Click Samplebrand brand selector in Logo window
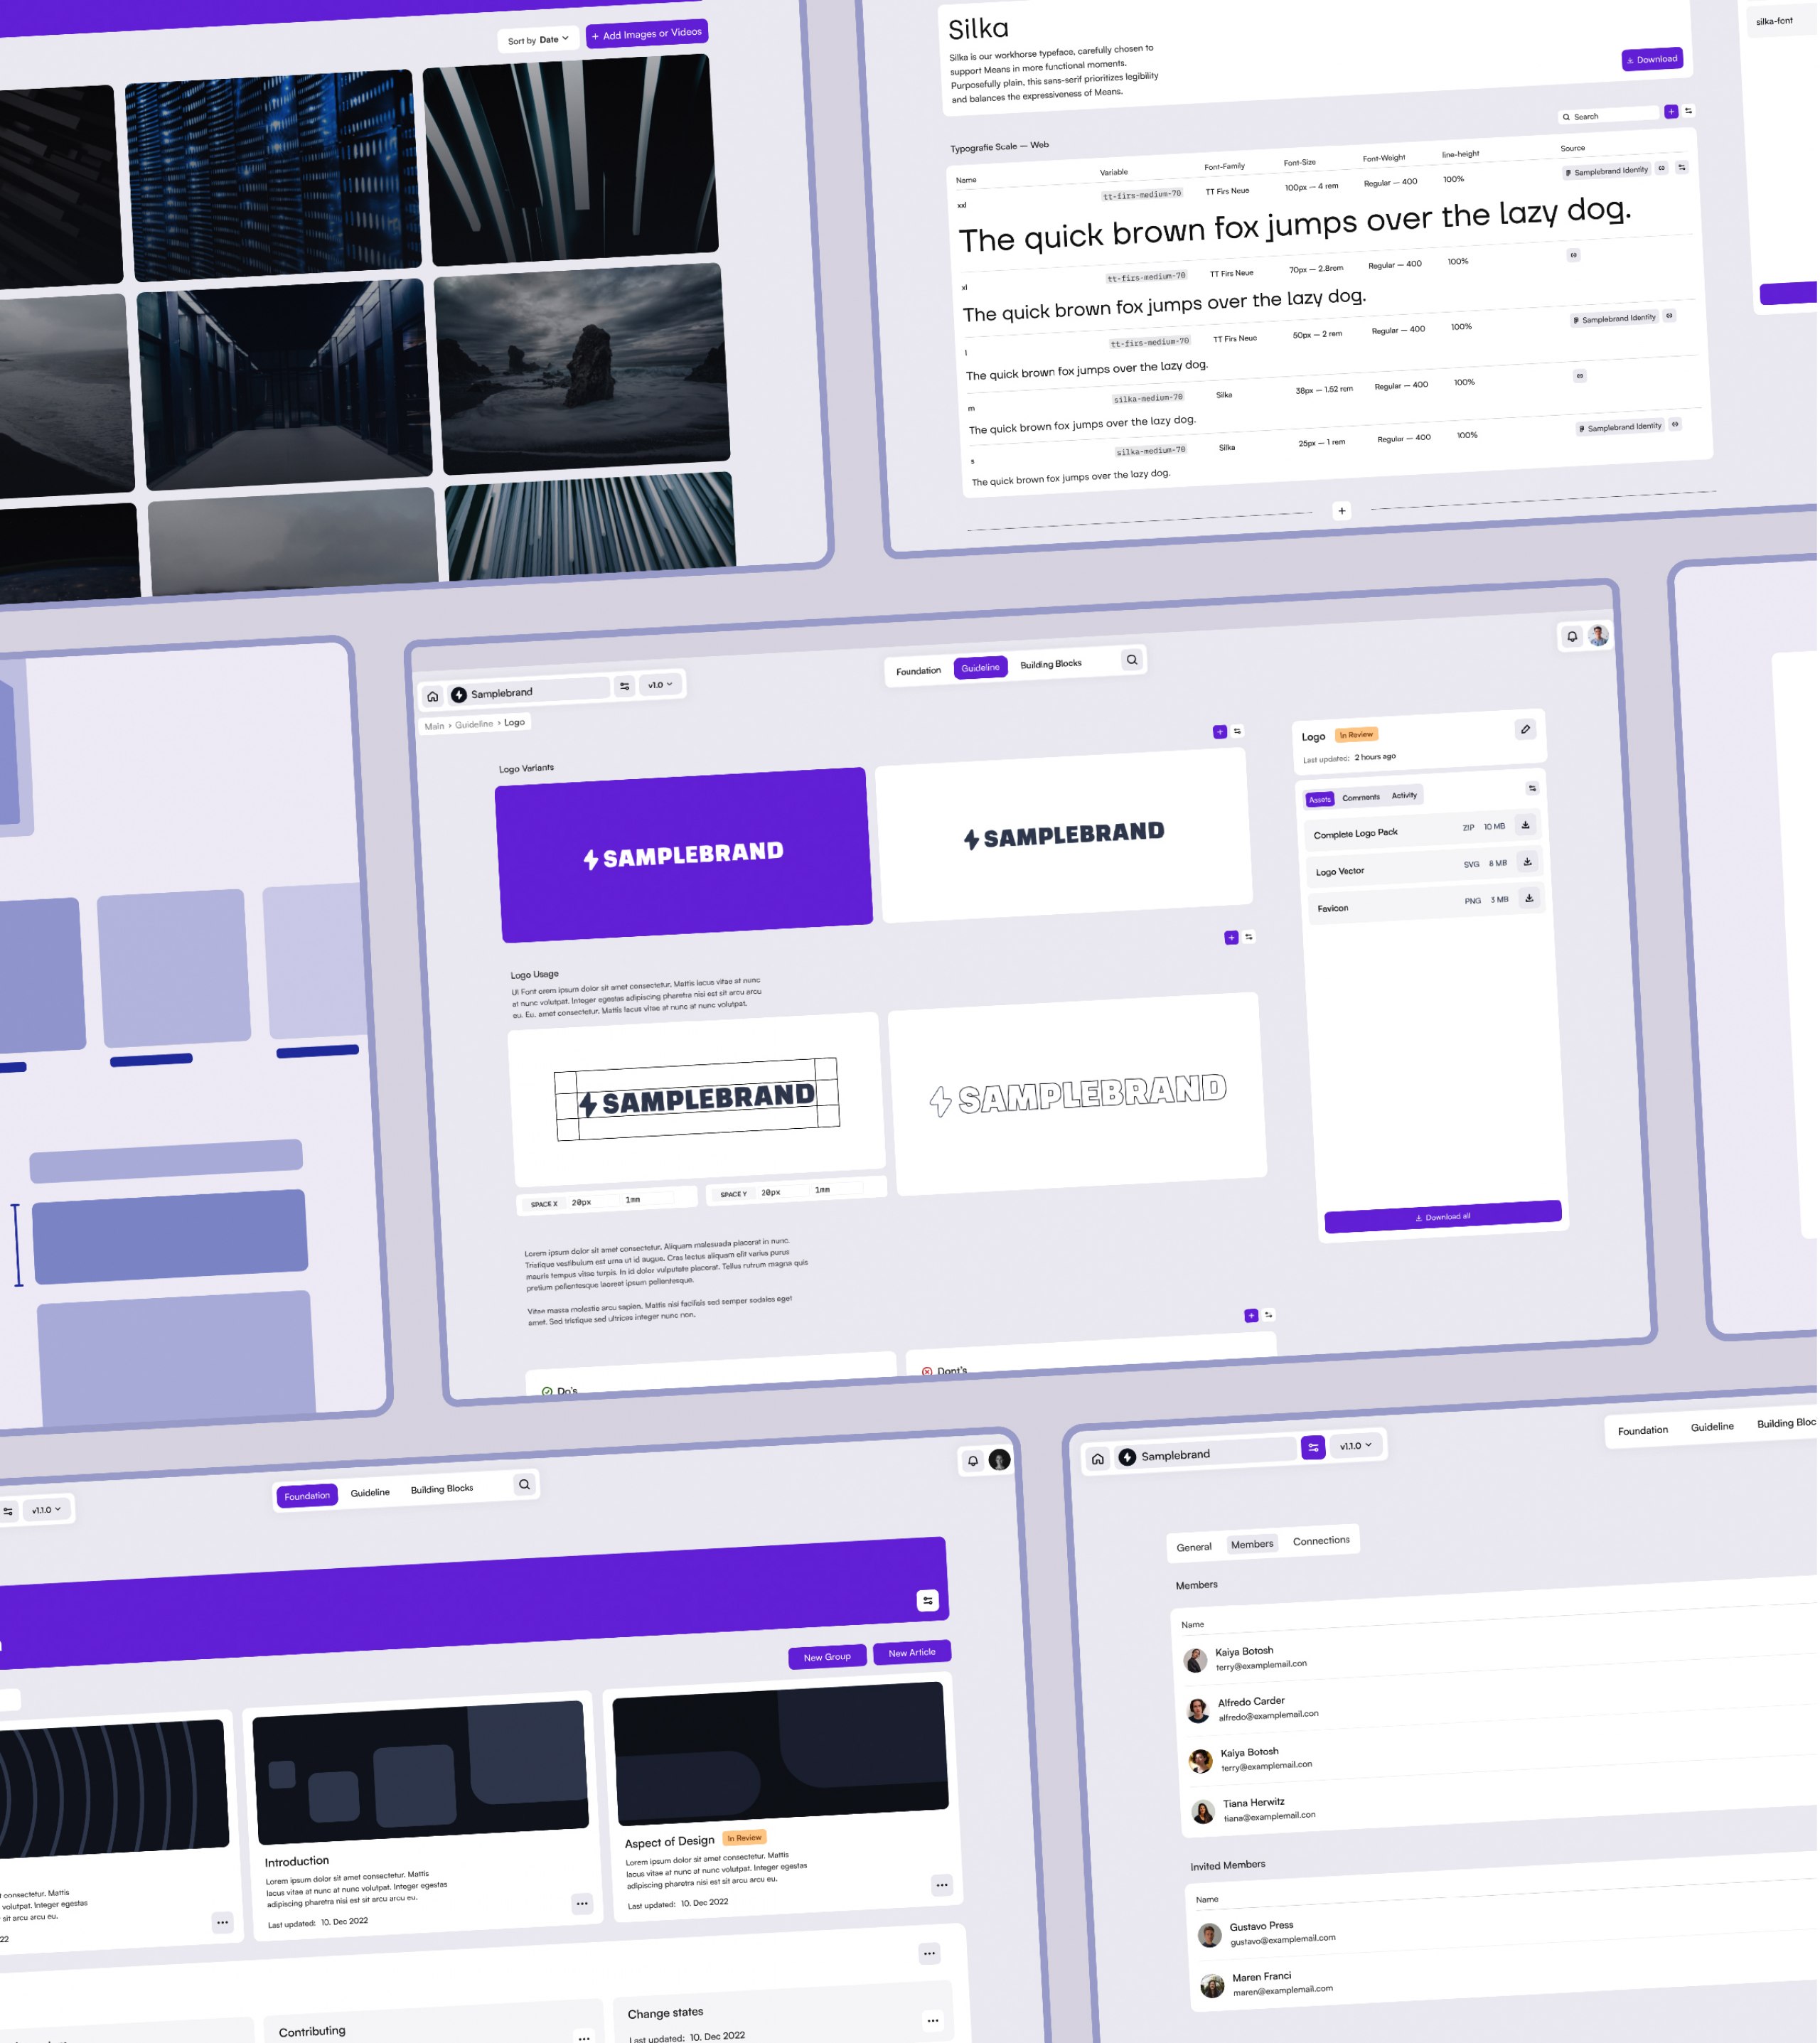Viewport: 1820px width, 2043px height. click(x=528, y=692)
